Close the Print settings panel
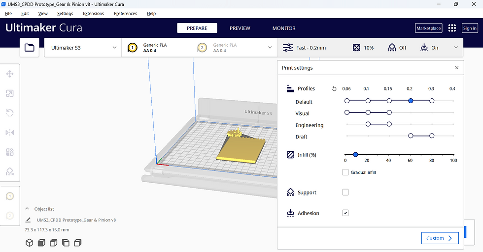 pos(457,68)
